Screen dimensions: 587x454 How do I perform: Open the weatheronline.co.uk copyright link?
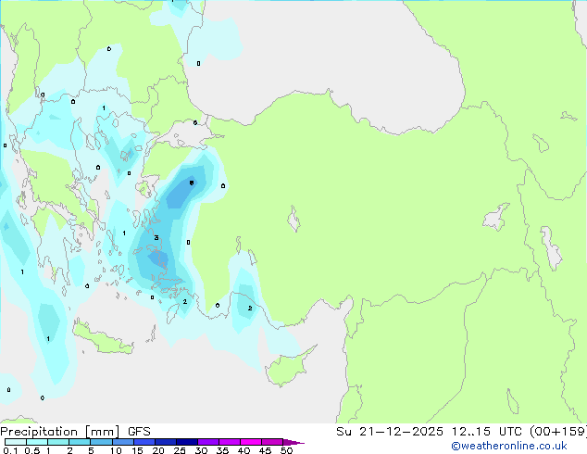click(x=509, y=446)
